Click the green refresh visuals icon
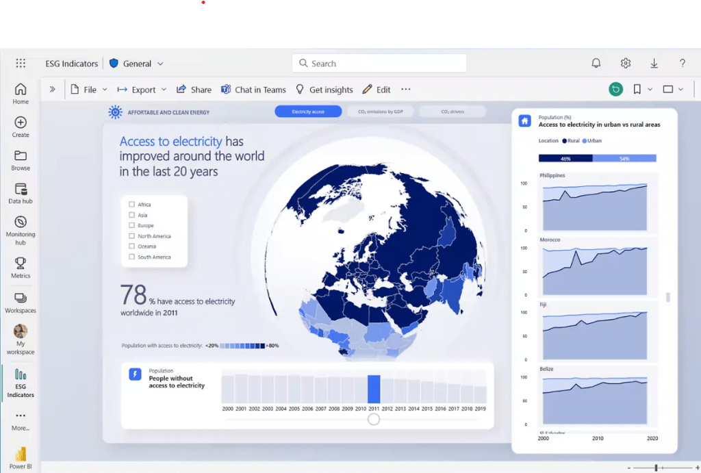701x473 pixels. click(x=616, y=89)
